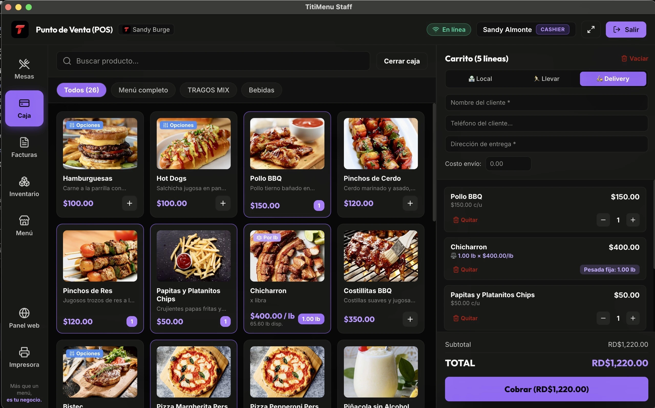Increase Pollo BBQ quantity in cart

point(633,220)
